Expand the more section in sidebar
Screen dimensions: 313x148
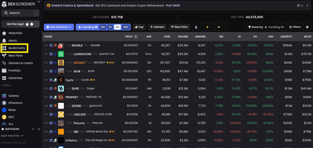coord(6,85)
